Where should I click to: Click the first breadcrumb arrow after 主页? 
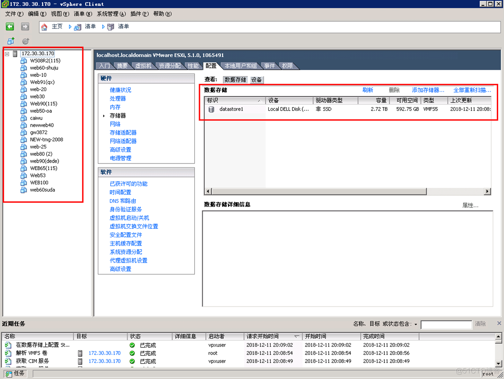click(x=70, y=27)
